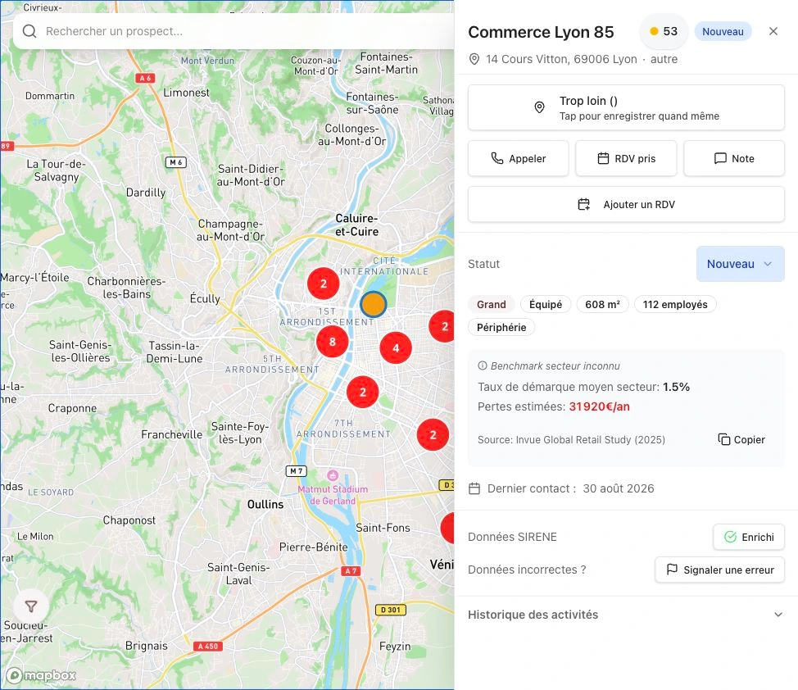Click 'Signaler une erreur' button
Image resolution: width=798 pixels, height=690 pixels.
coord(719,570)
